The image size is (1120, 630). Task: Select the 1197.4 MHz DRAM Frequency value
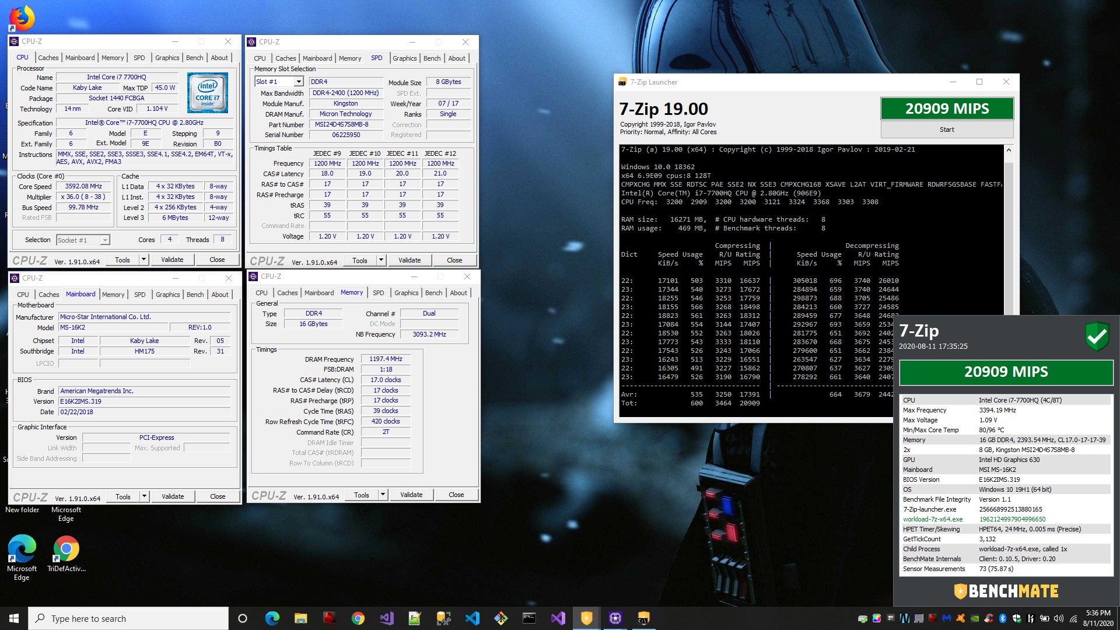(x=386, y=359)
